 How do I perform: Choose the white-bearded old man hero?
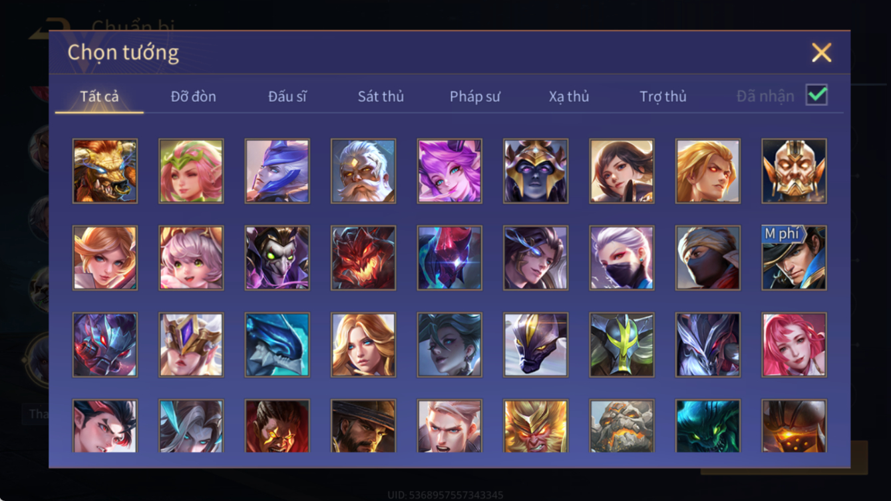(363, 171)
